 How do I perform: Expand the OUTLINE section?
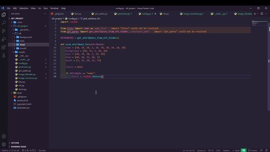click(x=15, y=143)
